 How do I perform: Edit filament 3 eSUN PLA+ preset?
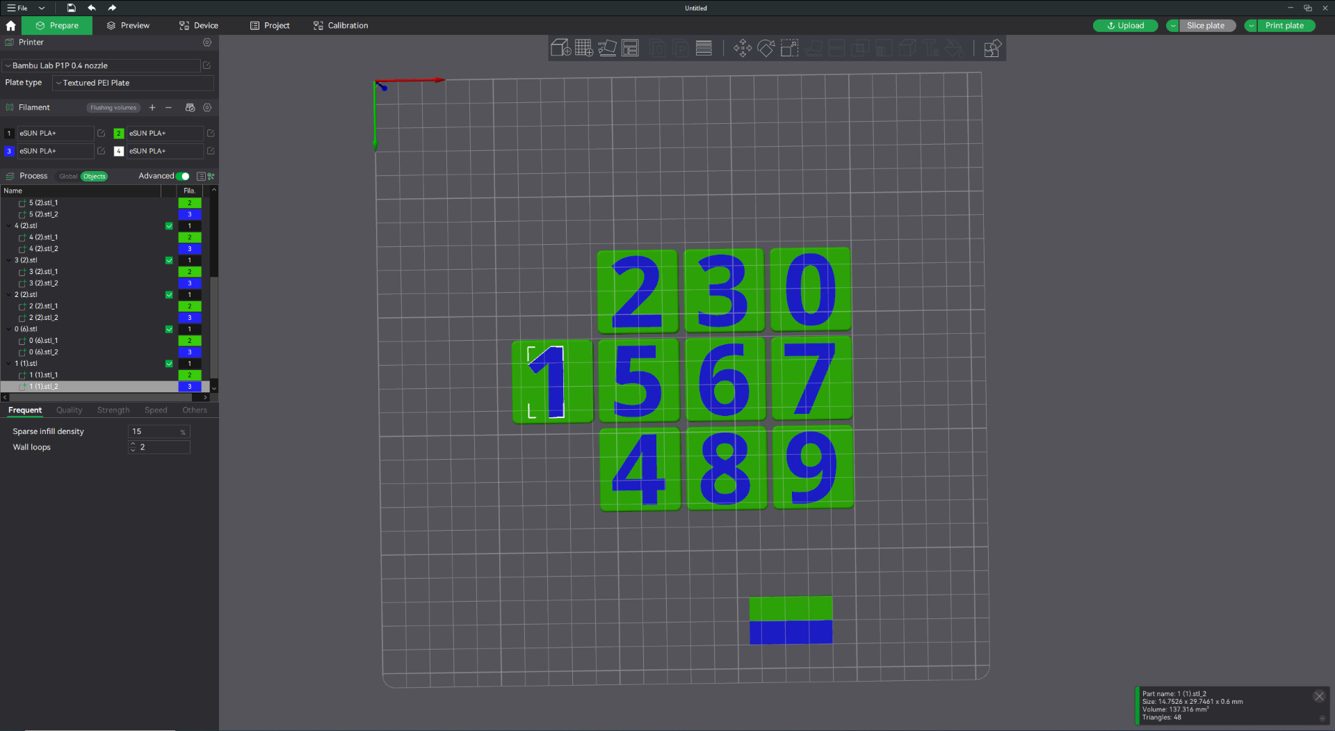coord(102,151)
